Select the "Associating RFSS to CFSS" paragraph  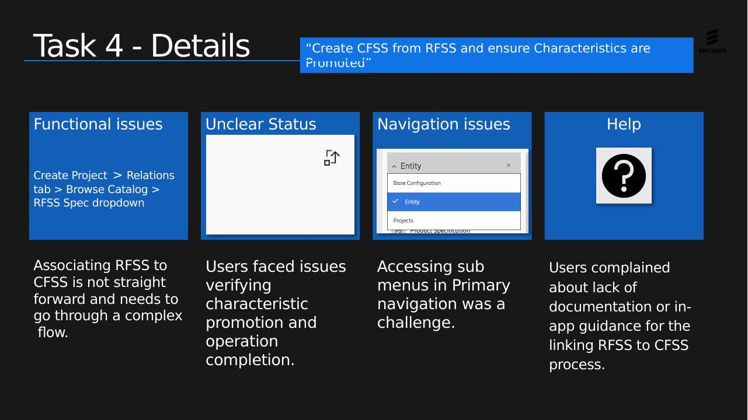[108, 299]
